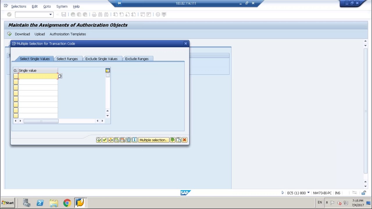The width and height of the screenshot is (372, 209).
Task: Click the Authorization Templates button
Action: click(x=68, y=34)
